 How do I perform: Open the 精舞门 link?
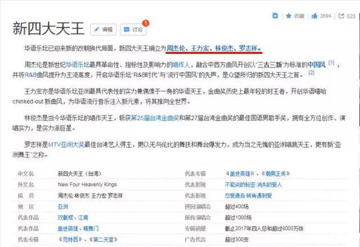tap(91, 228)
